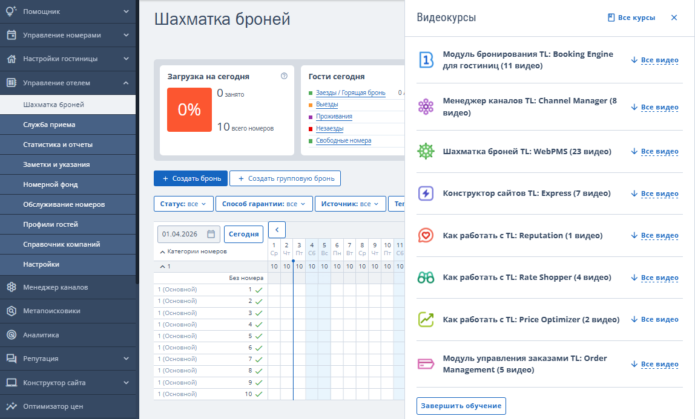The image size is (695, 419).
Task: Open the Способ гарантии: все dropdown
Action: coord(264,204)
